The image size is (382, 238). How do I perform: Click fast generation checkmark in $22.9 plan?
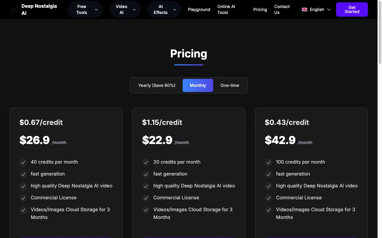pyautogui.click(x=146, y=174)
